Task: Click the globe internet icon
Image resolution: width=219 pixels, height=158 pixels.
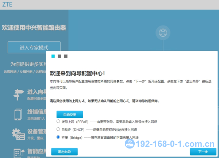Action: coord(163,33)
